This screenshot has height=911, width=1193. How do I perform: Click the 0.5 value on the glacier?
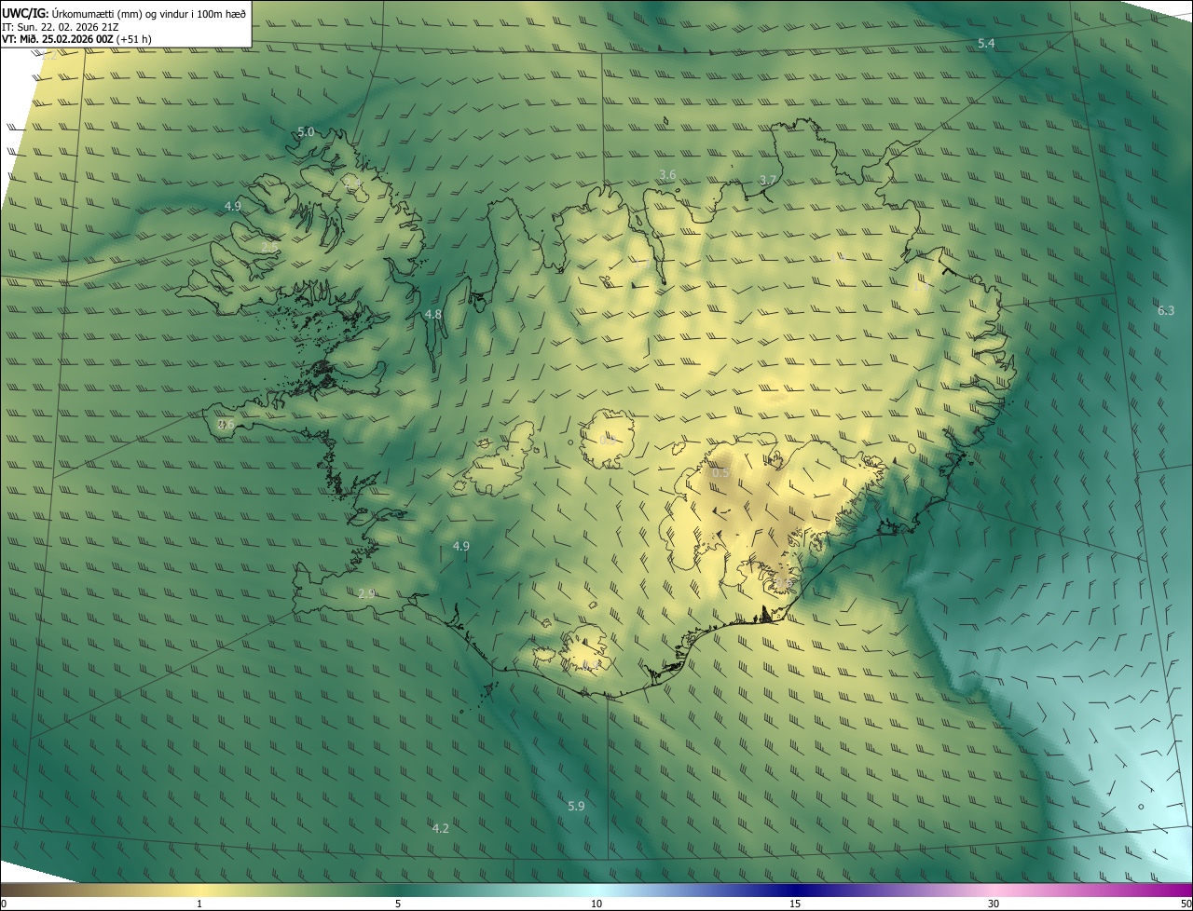tap(721, 473)
